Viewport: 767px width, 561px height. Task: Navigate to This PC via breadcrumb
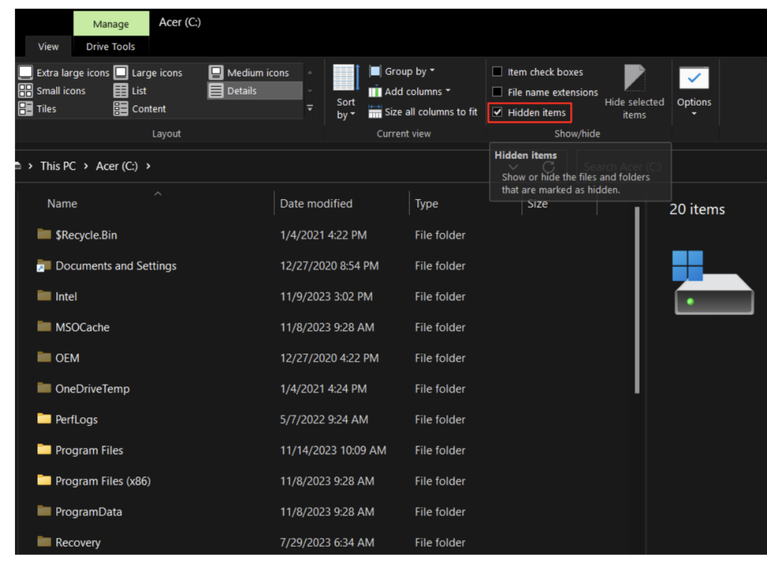click(58, 166)
